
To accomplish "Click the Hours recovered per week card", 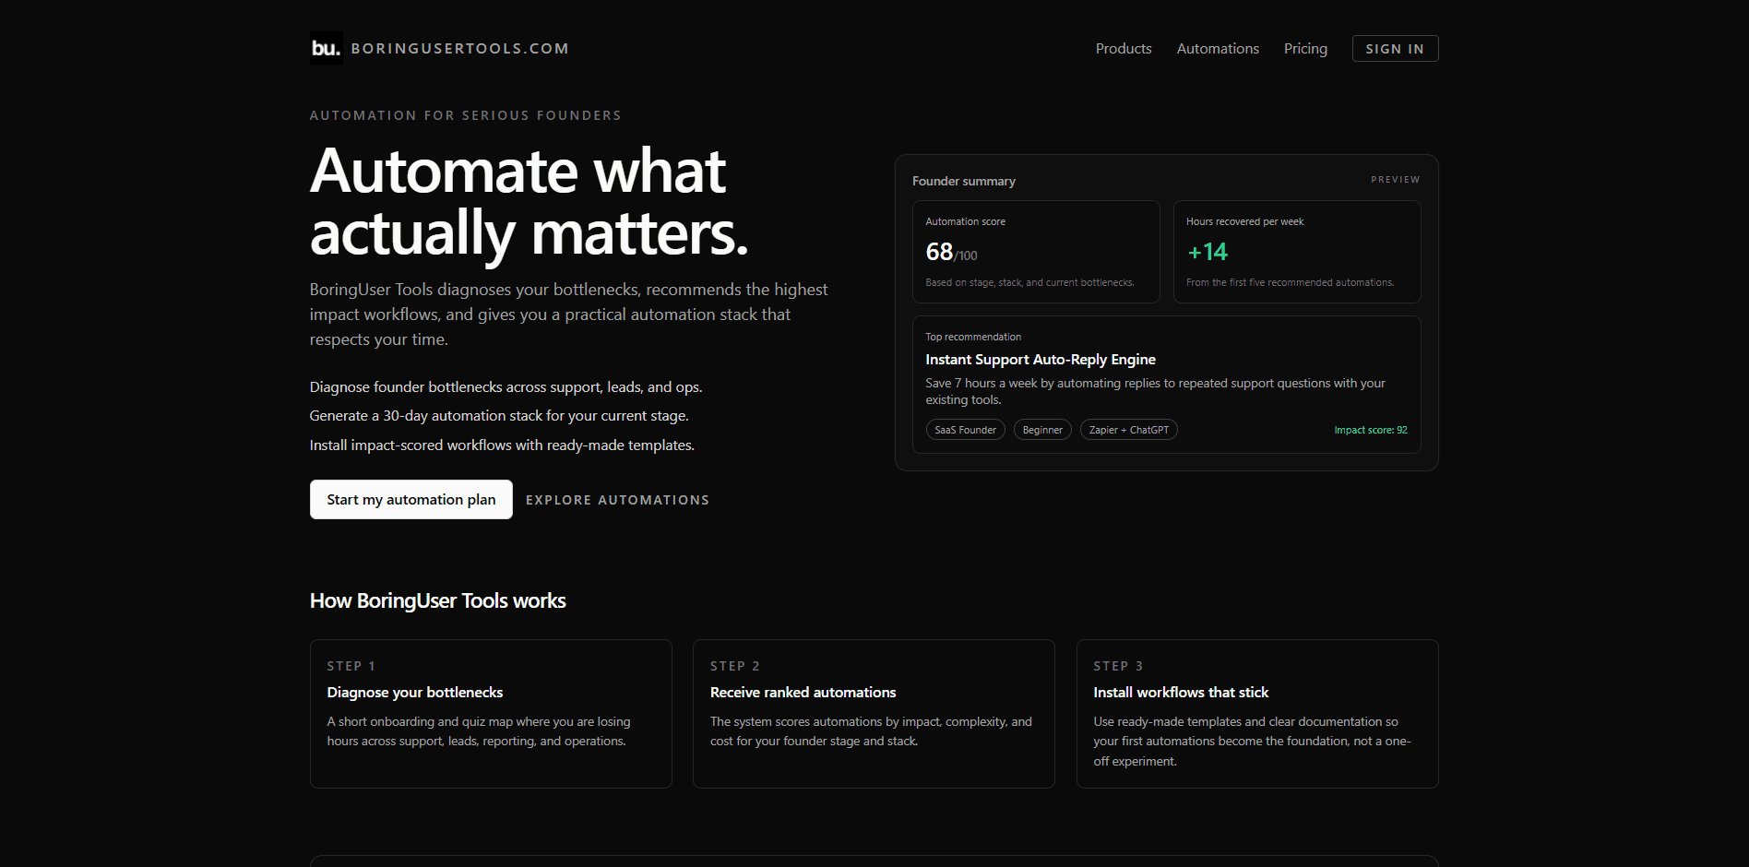I will coord(1297,251).
